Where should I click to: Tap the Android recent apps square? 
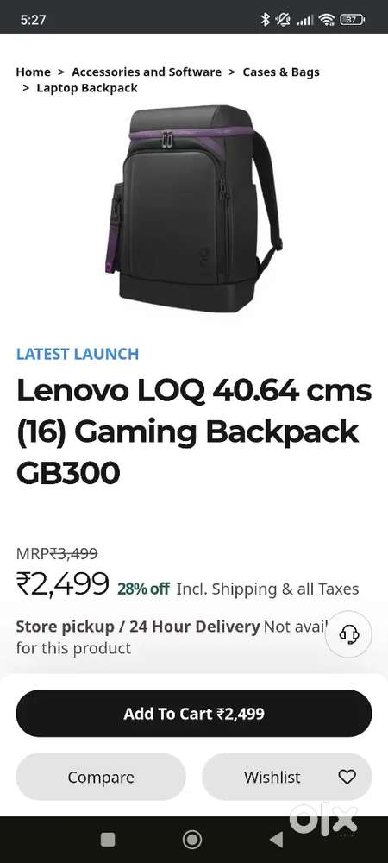point(108,840)
